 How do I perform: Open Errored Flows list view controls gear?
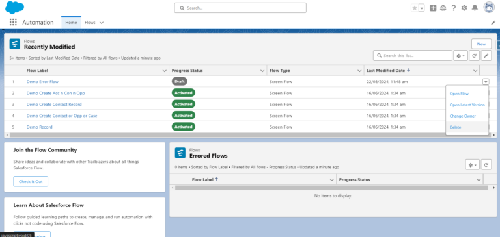472,165
